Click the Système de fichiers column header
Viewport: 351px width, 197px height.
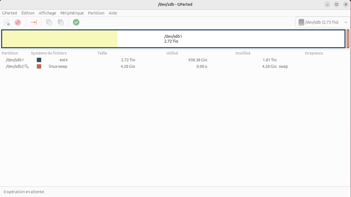pyautogui.click(x=49, y=53)
